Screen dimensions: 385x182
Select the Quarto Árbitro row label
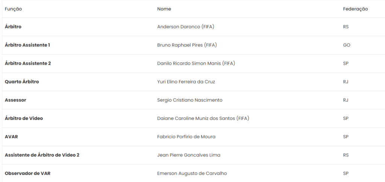(x=22, y=82)
